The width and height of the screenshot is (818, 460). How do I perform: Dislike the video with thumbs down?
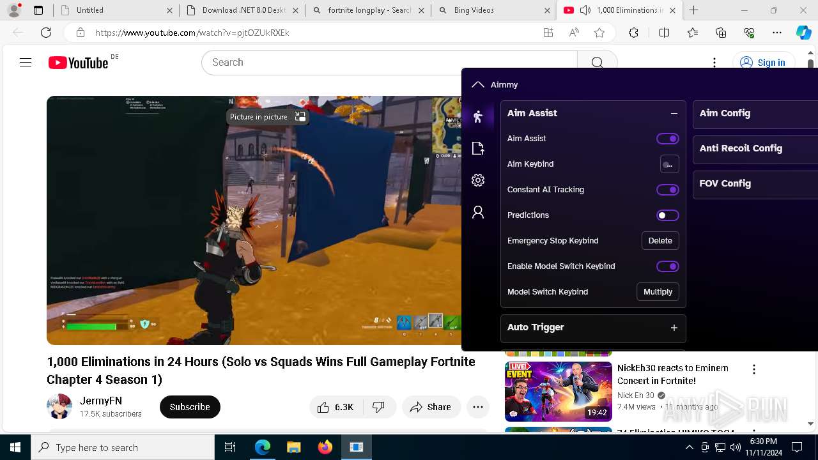coord(379,407)
